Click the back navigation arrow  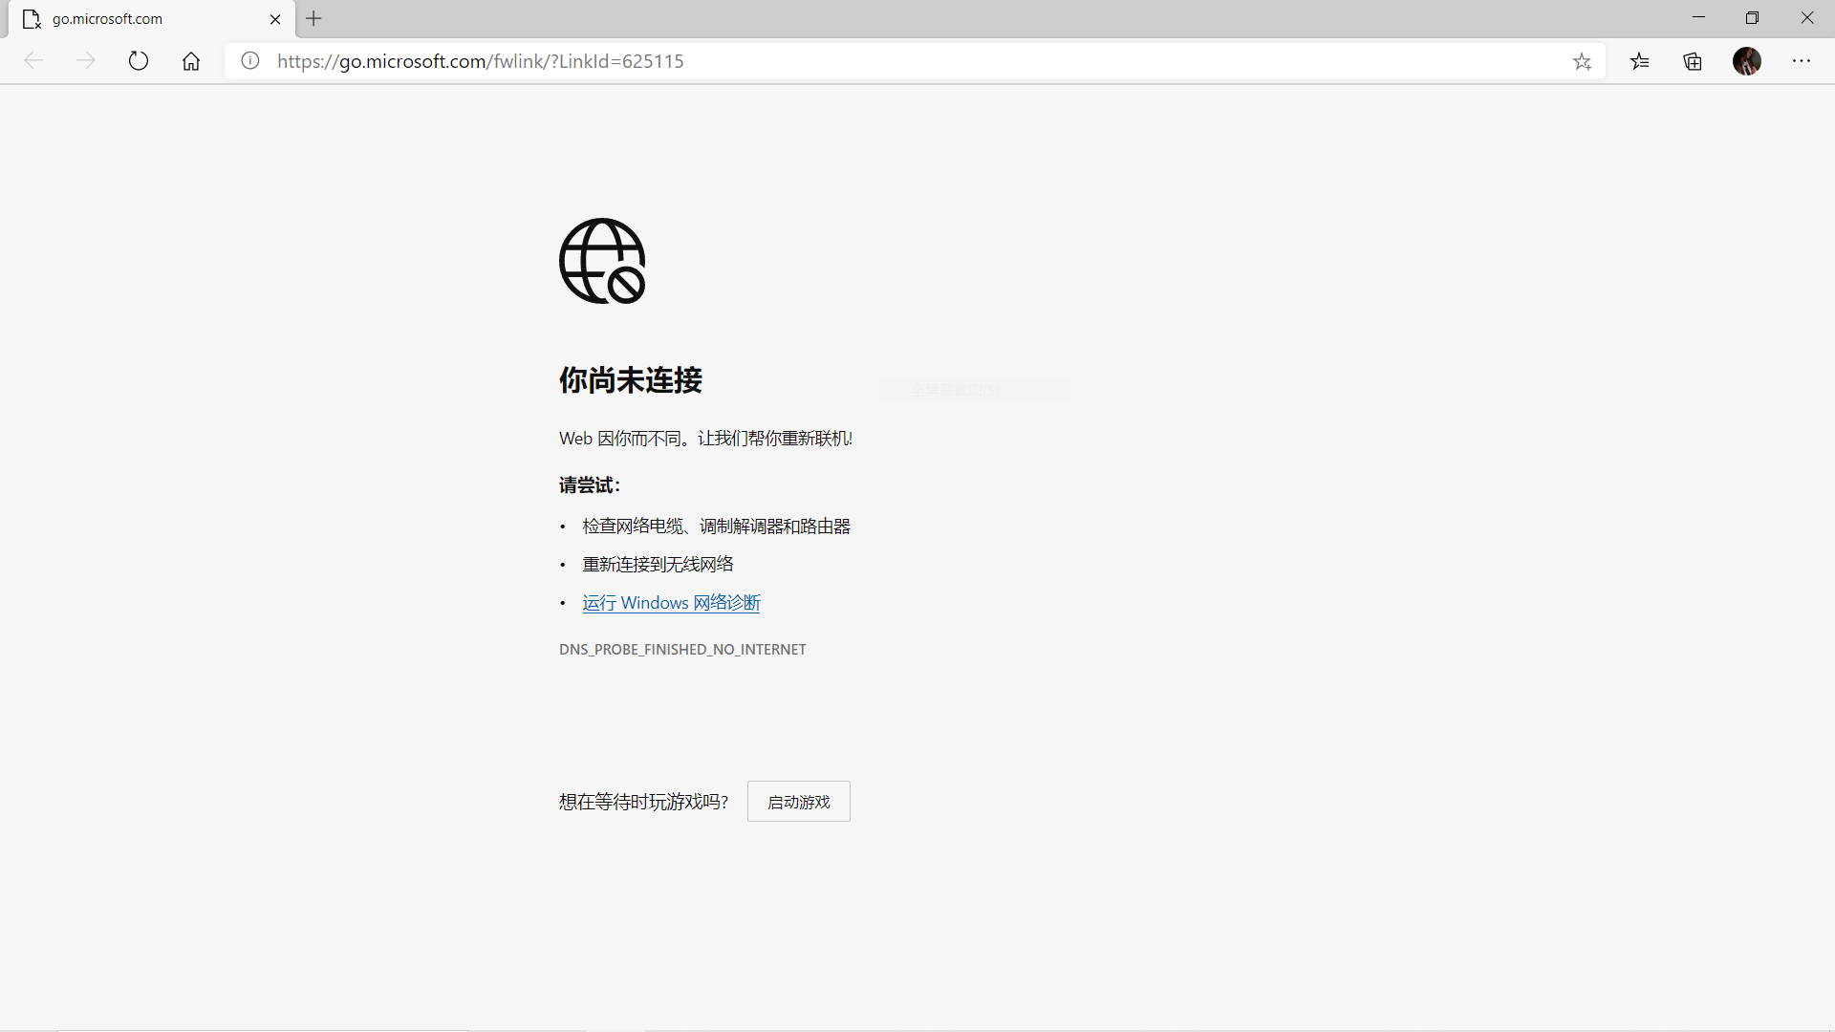tap(33, 60)
